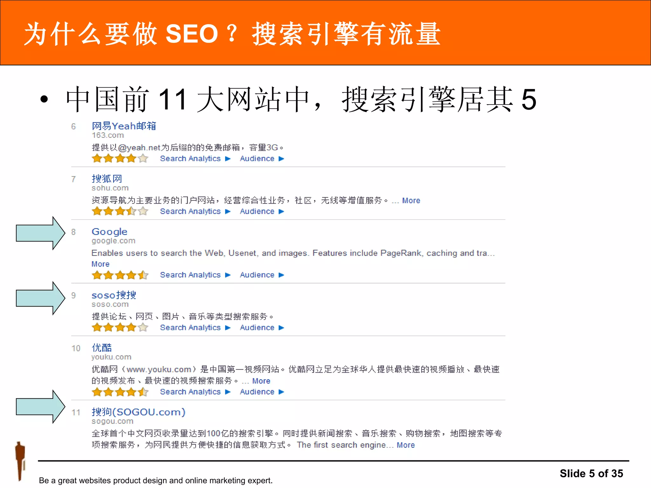Click Audience under soso.com
This screenshot has height=488, width=651.
pyautogui.click(x=257, y=328)
